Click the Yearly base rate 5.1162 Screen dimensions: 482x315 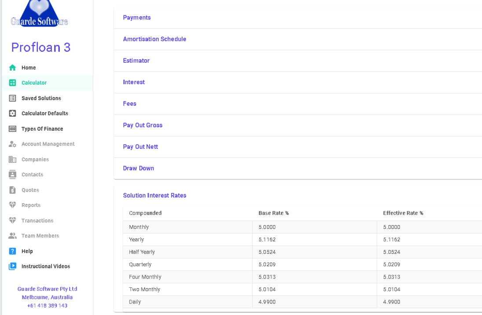click(x=267, y=240)
